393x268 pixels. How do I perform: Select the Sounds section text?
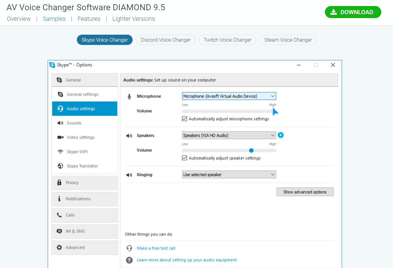tap(74, 123)
